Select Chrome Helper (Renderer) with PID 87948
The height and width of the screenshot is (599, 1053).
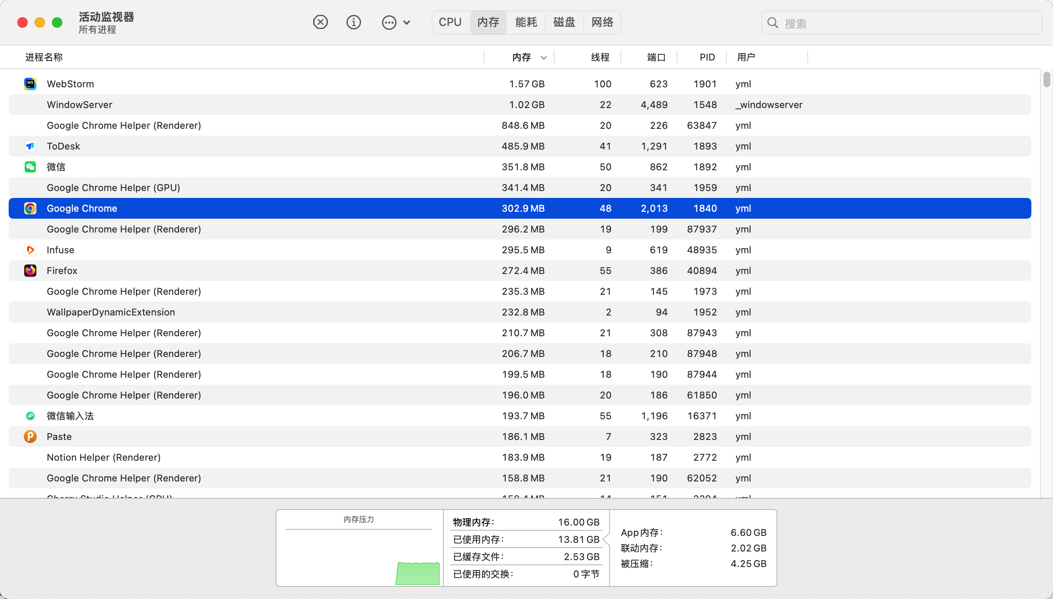[x=520, y=354]
